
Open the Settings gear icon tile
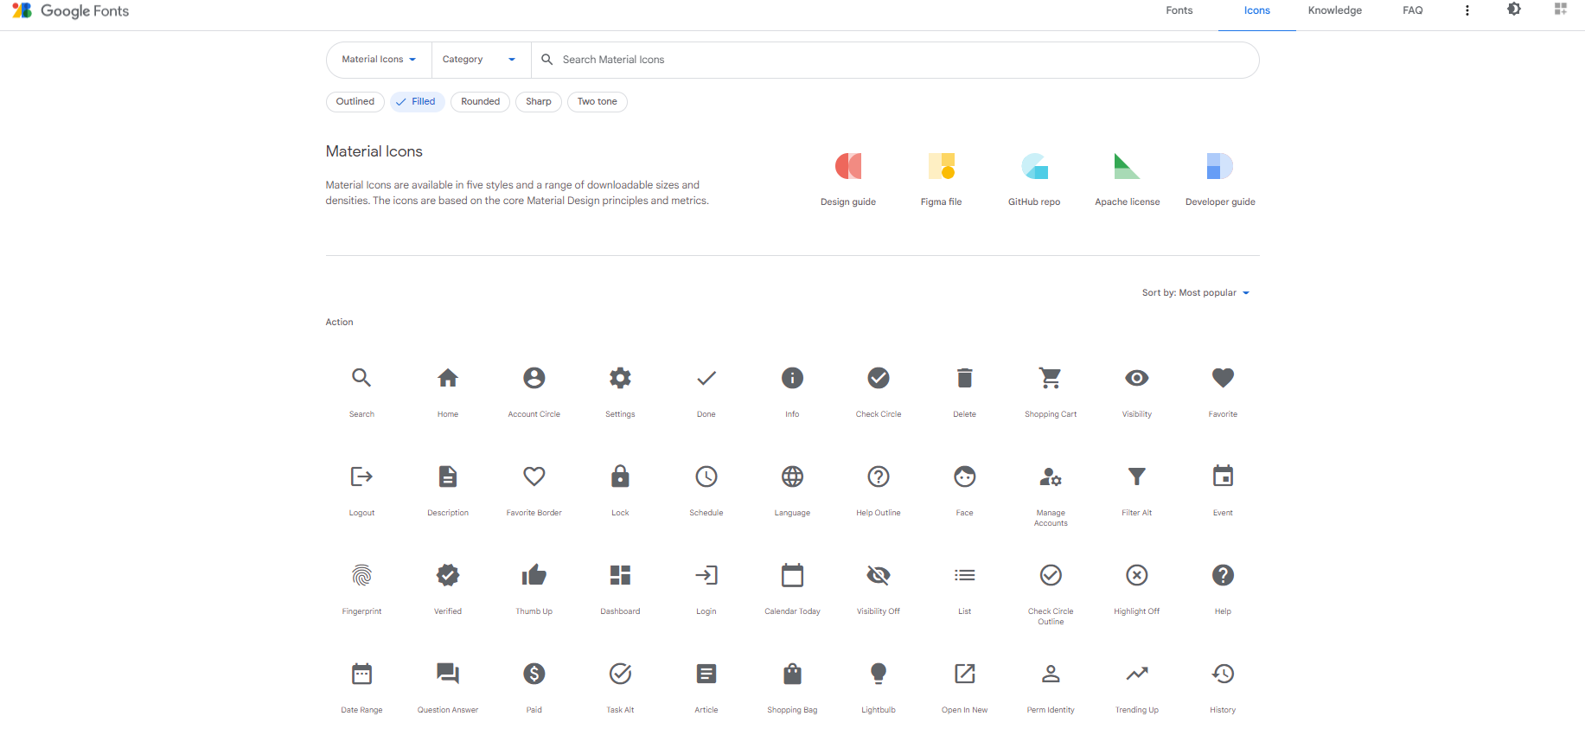pos(620,378)
